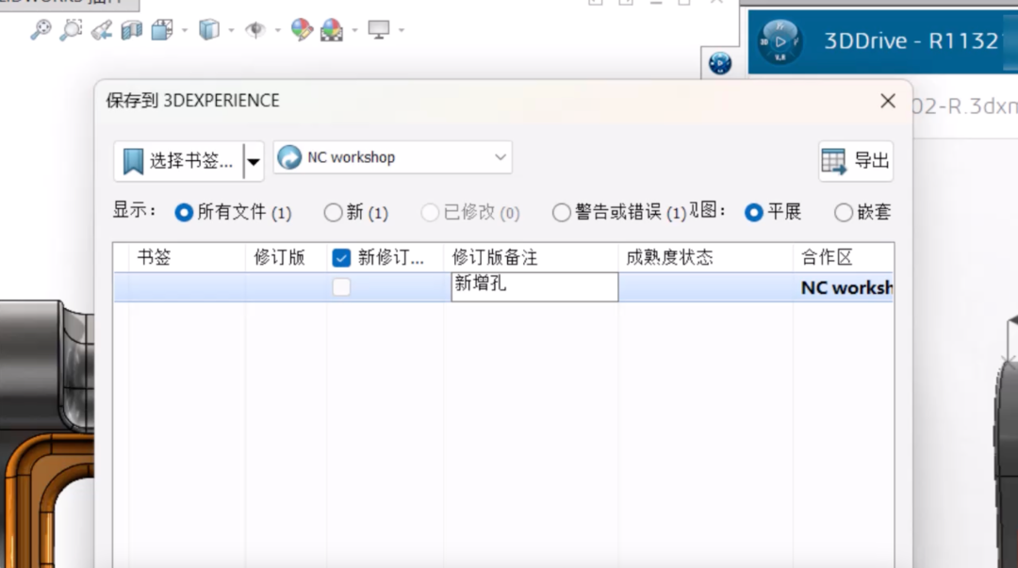Screen dimensions: 1018x568
Task: Click the Hide/Show Items eye icon
Action: tap(255, 30)
